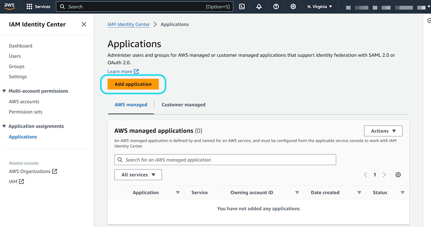Open console settings gear in top bar

[x=293, y=6]
